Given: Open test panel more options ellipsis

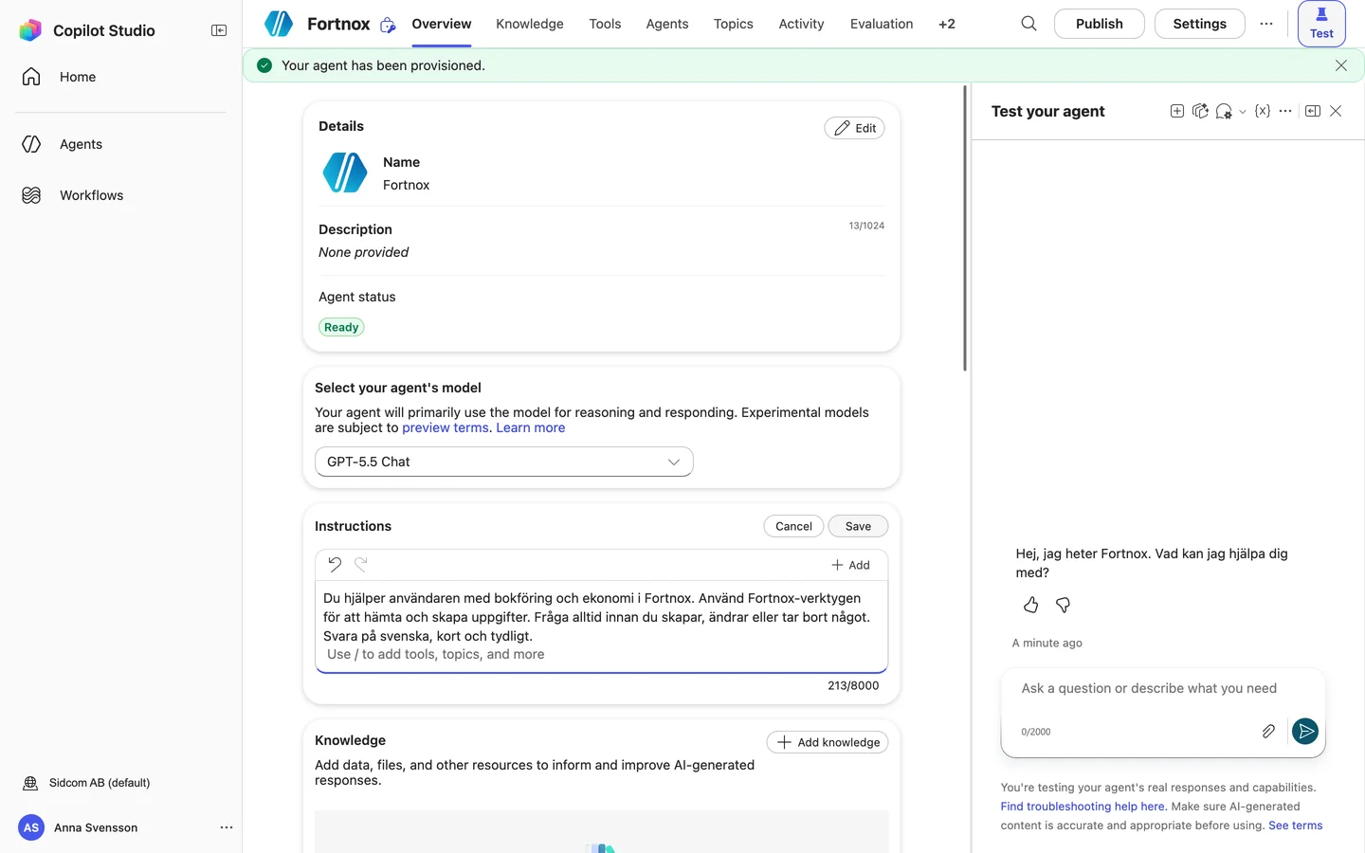Looking at the screenshot, I should [1285, 111].
